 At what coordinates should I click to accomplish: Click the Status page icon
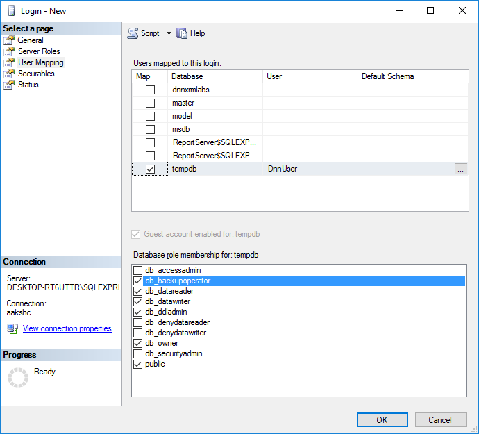coord(9,85)
